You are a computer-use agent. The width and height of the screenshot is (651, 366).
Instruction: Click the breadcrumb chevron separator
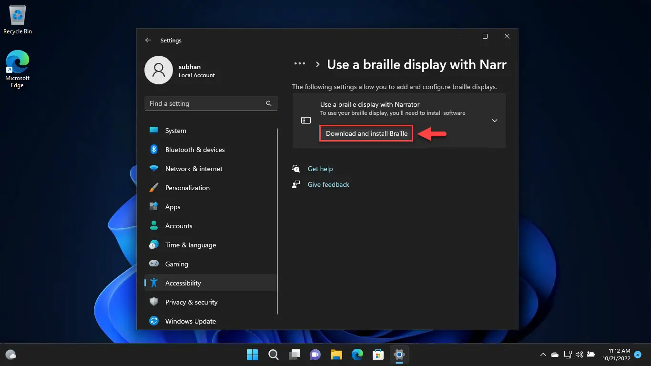(x=317, y=64)
